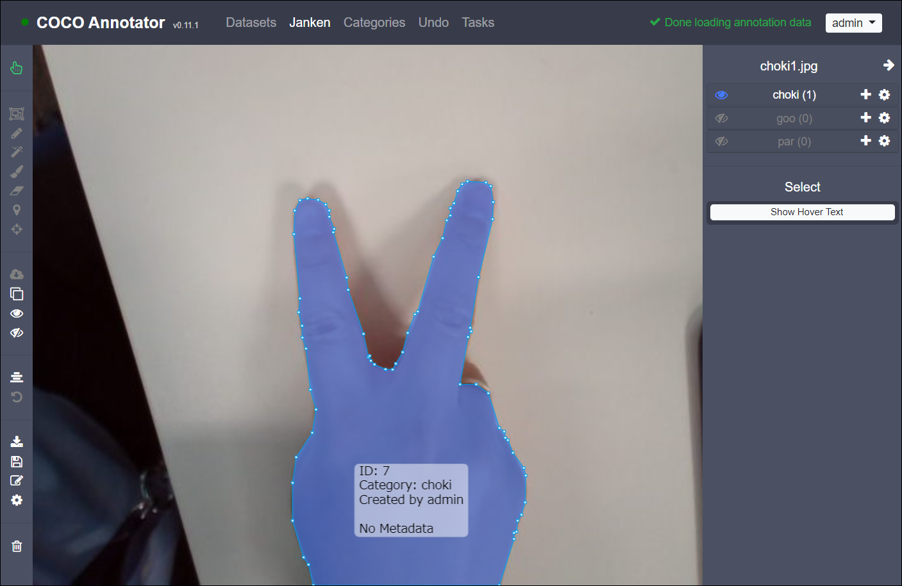Open the Tasks page
This screenshot has height=586, width=902.
click(x=478, y=22)
